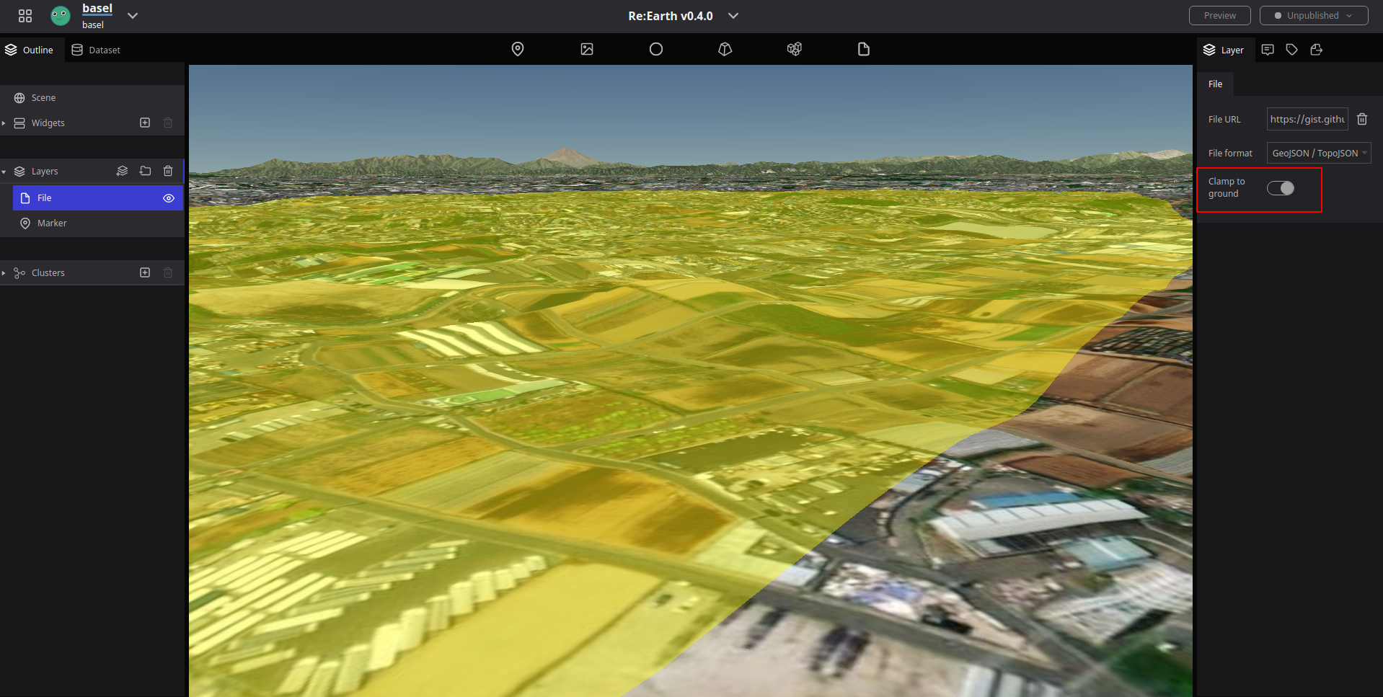Open the Export tab icon

(1317, 50)
